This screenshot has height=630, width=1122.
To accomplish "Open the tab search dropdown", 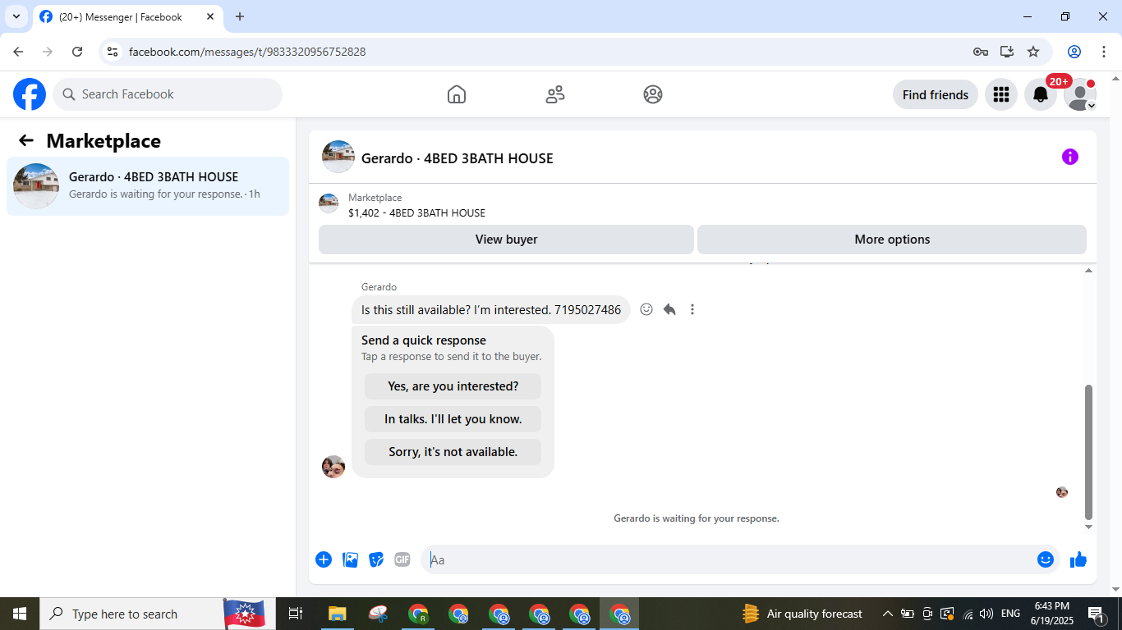I will tap(16, 16).
